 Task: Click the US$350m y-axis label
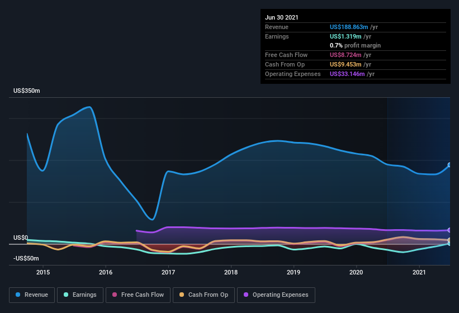tap(27, 91)
